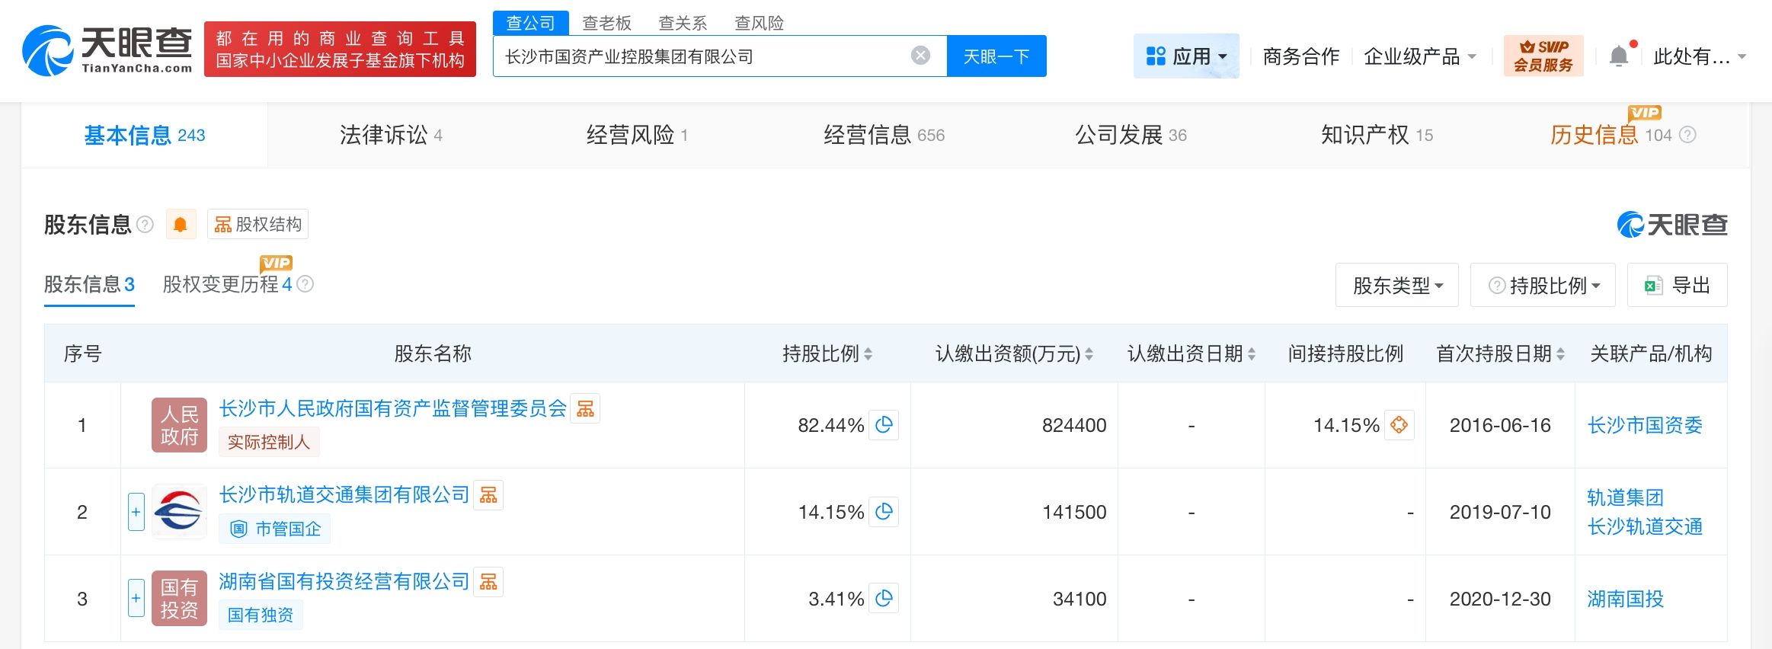Click help icon beside 股东信息 heading
Image resolution: width=1772 pixels, height=649 pixels.
145,225
